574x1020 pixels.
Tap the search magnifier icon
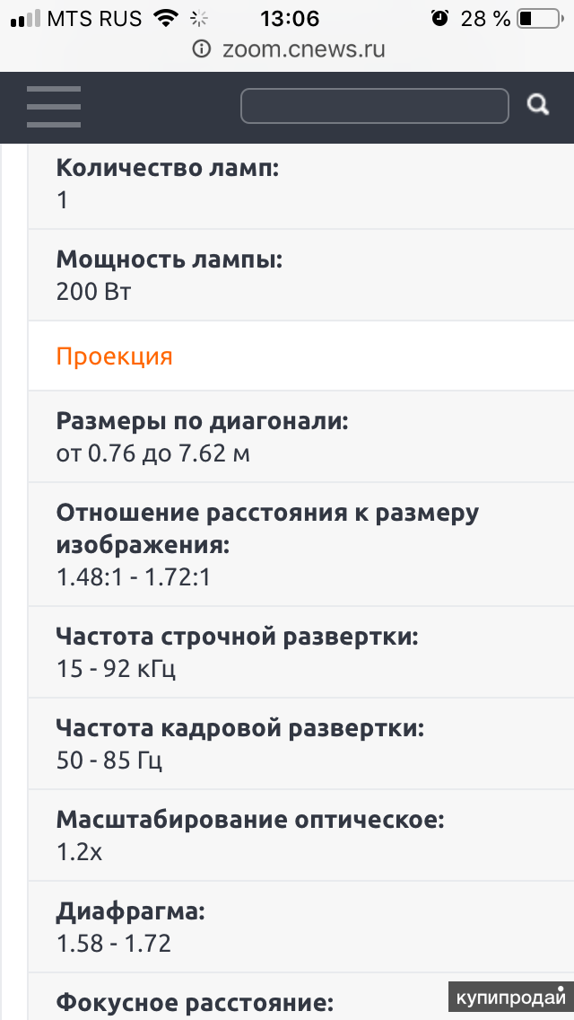537,104
